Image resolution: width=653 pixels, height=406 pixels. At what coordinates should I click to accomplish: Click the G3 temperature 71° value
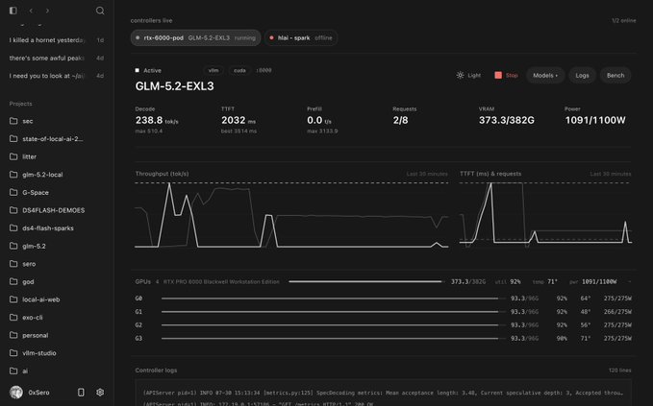(x=586, y=338)
